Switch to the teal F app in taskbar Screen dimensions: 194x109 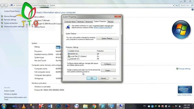[x=103, y=106]
